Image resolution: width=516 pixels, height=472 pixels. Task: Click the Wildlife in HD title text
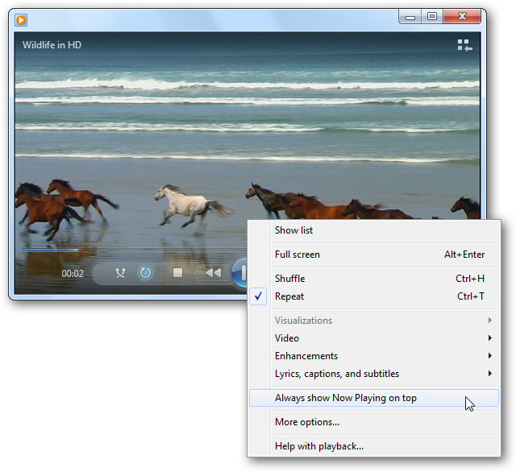point(52,44)
